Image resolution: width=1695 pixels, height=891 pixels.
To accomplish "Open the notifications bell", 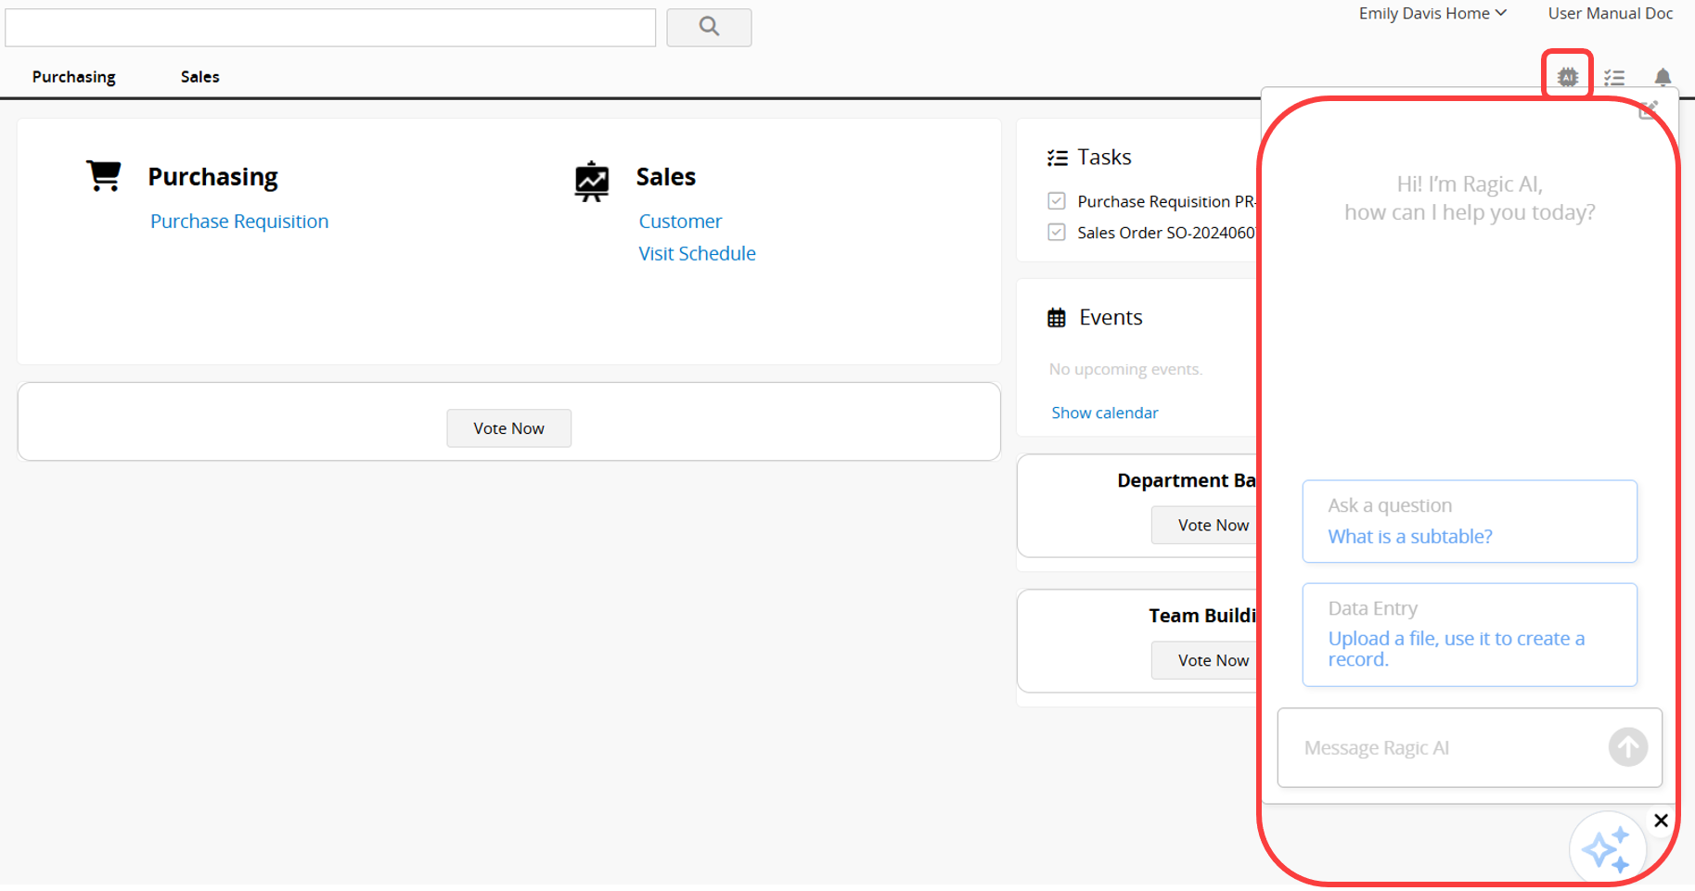I will [1663, 77].
